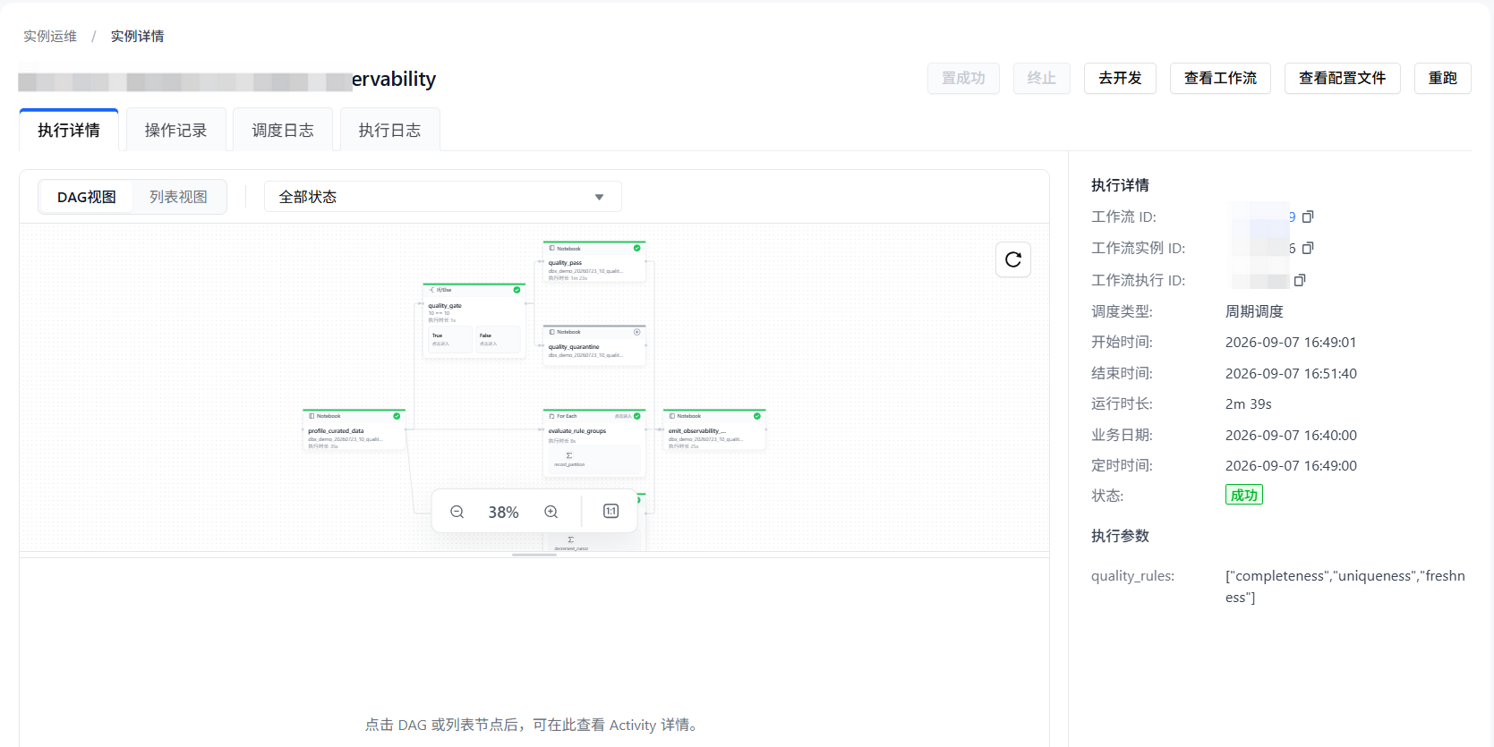The width and height of the screenshot is (1494, 747).
Task: Open the 操作记录 tab
Action: [x=175, y=131]
